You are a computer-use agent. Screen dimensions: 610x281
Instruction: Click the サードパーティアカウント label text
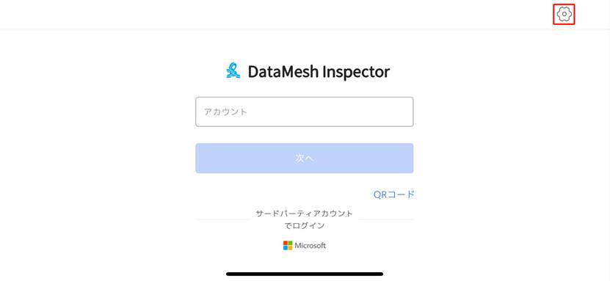pyautogui.click(x=304, y=214)
